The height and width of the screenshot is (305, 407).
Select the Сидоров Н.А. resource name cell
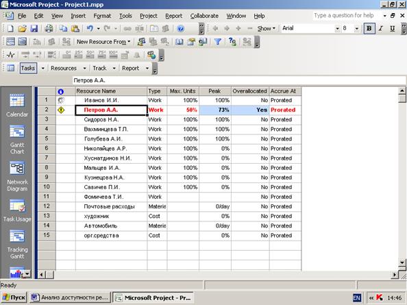click(112, 120)
